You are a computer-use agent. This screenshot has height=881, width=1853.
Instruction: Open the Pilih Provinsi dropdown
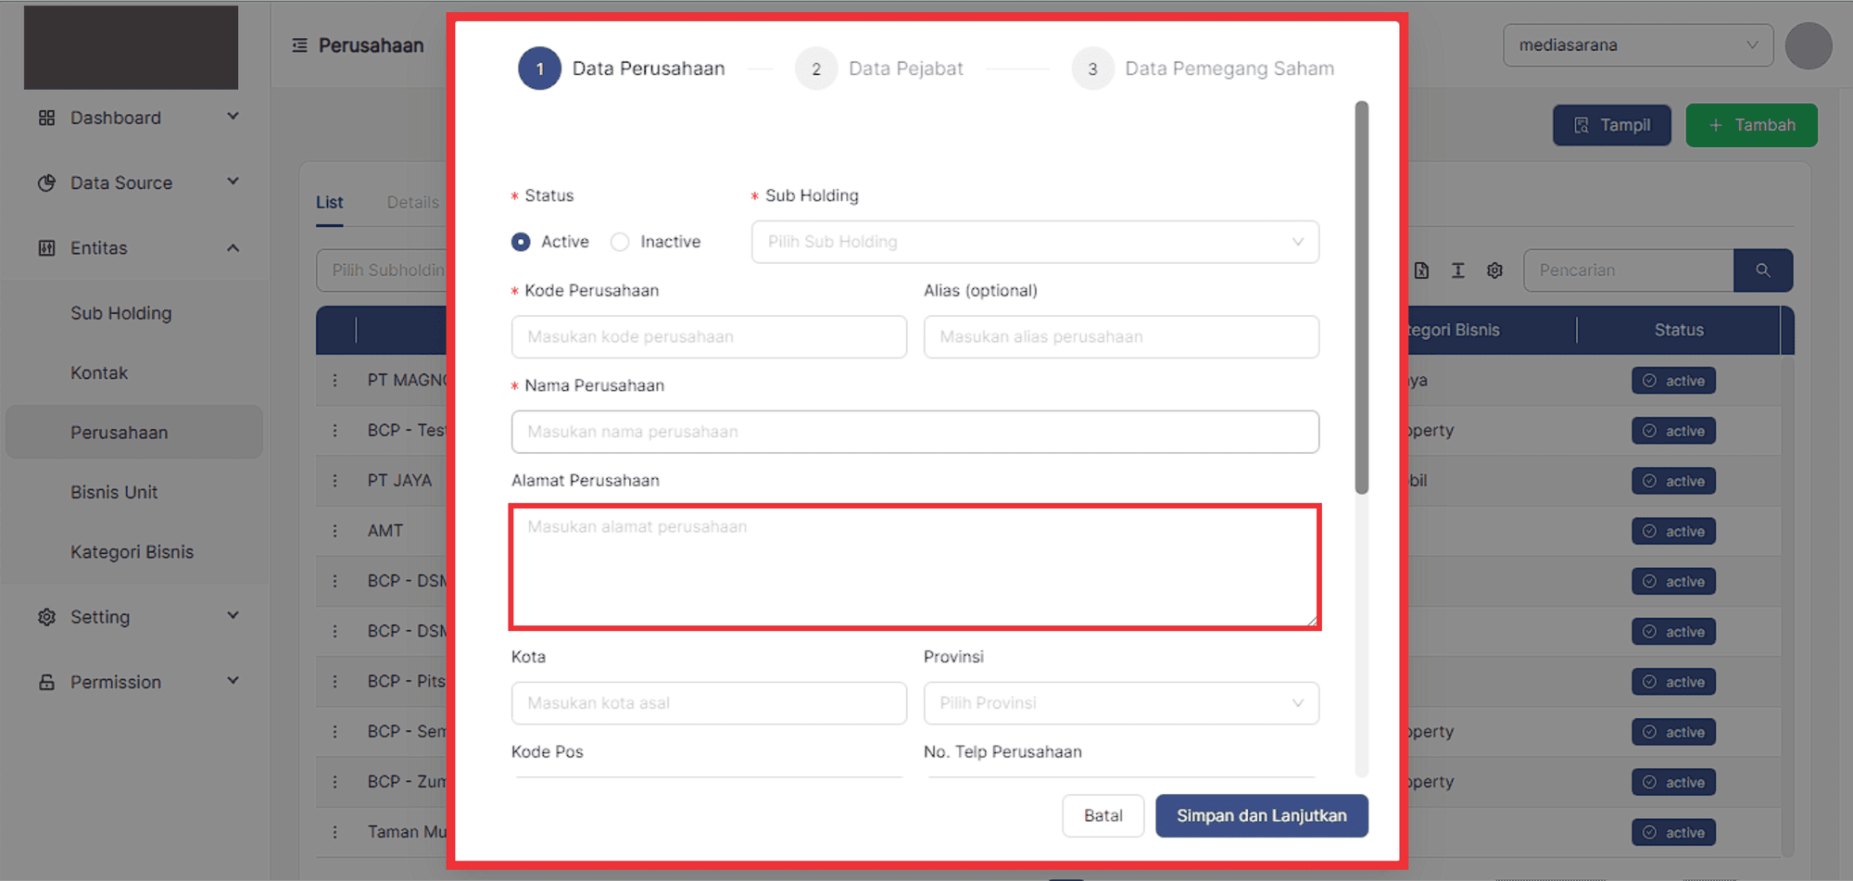click(1120, 703)
